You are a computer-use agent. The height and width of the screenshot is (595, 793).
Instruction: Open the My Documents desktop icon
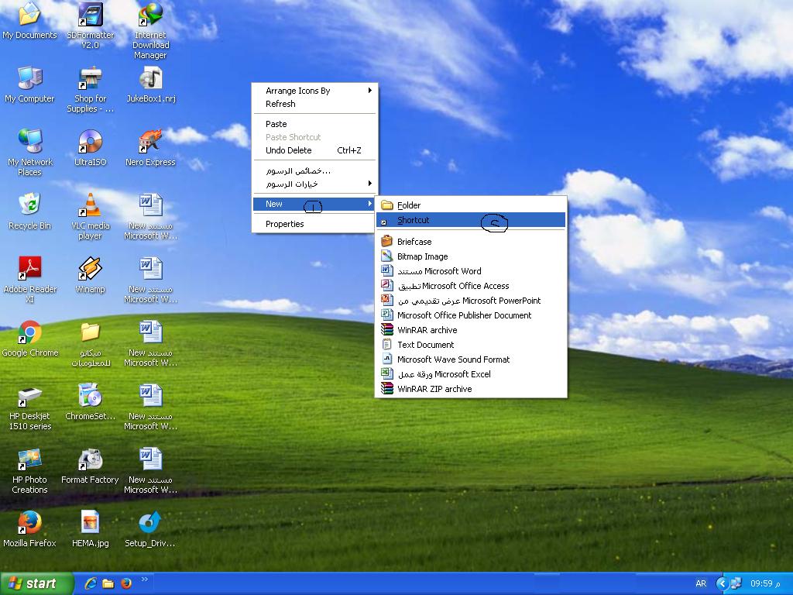(x=30, y=20)
